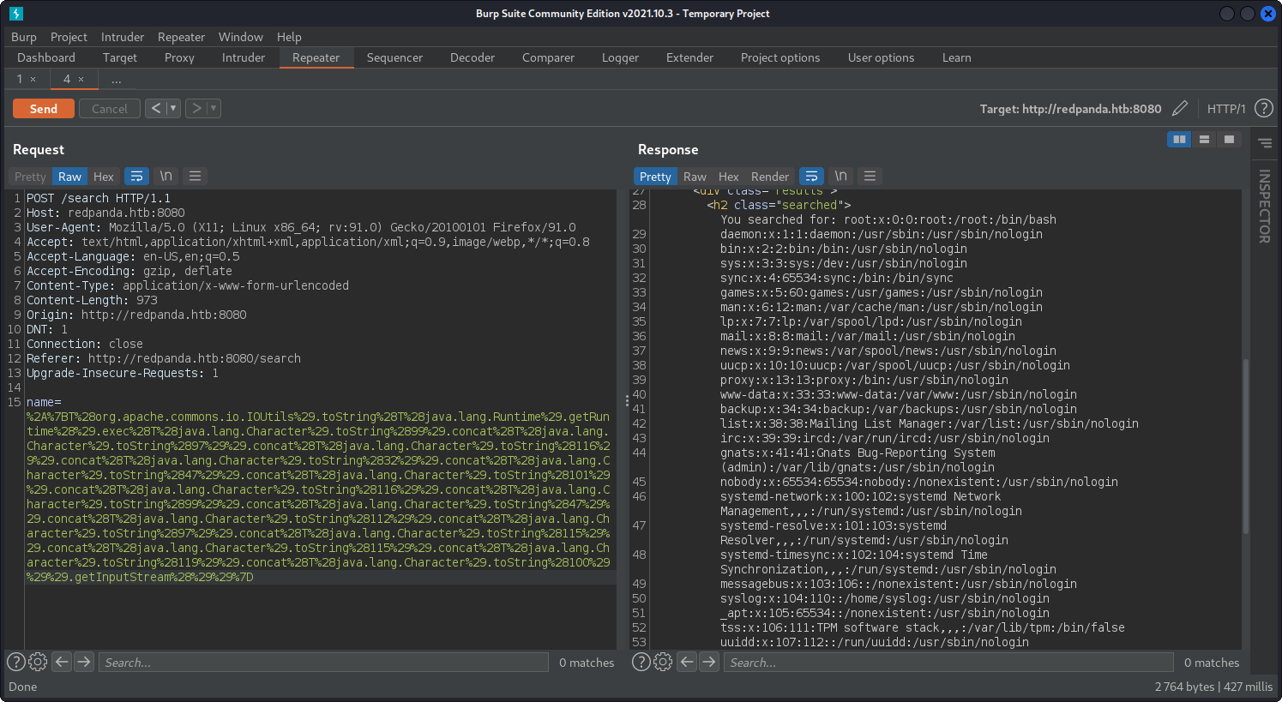Switch request view to Pretty
This screenshot has width=1282, height=702.
[30, 177]
